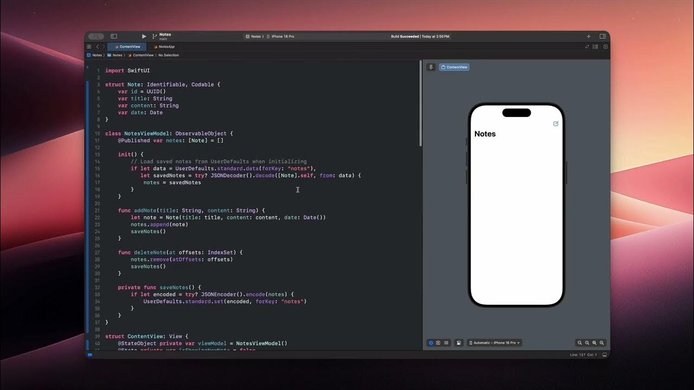This screenshot has width=694, height=390.
Task: Open the canvas device settings icon
Action: click(x=459, y=343)
